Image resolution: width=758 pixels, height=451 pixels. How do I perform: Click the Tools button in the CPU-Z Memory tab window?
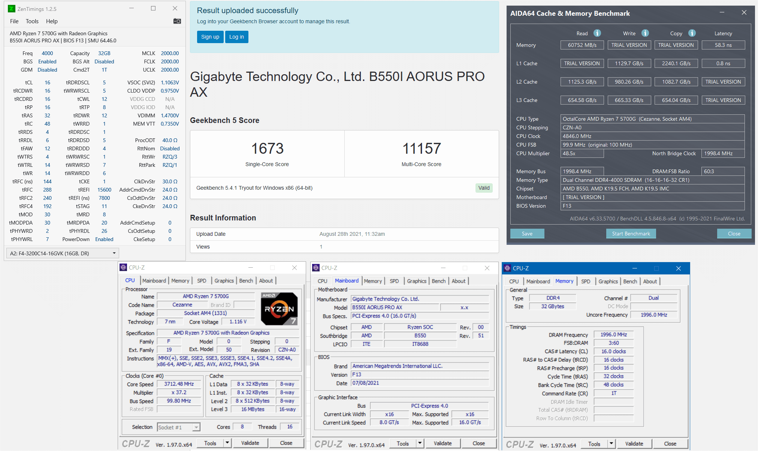click(x=594, y=444)
